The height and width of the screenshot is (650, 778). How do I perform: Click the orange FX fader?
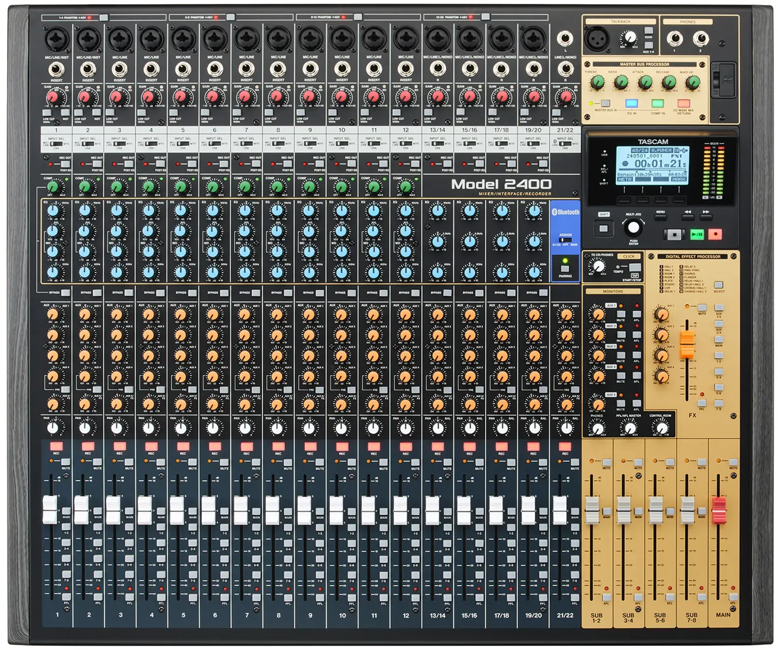click(687, 344)
